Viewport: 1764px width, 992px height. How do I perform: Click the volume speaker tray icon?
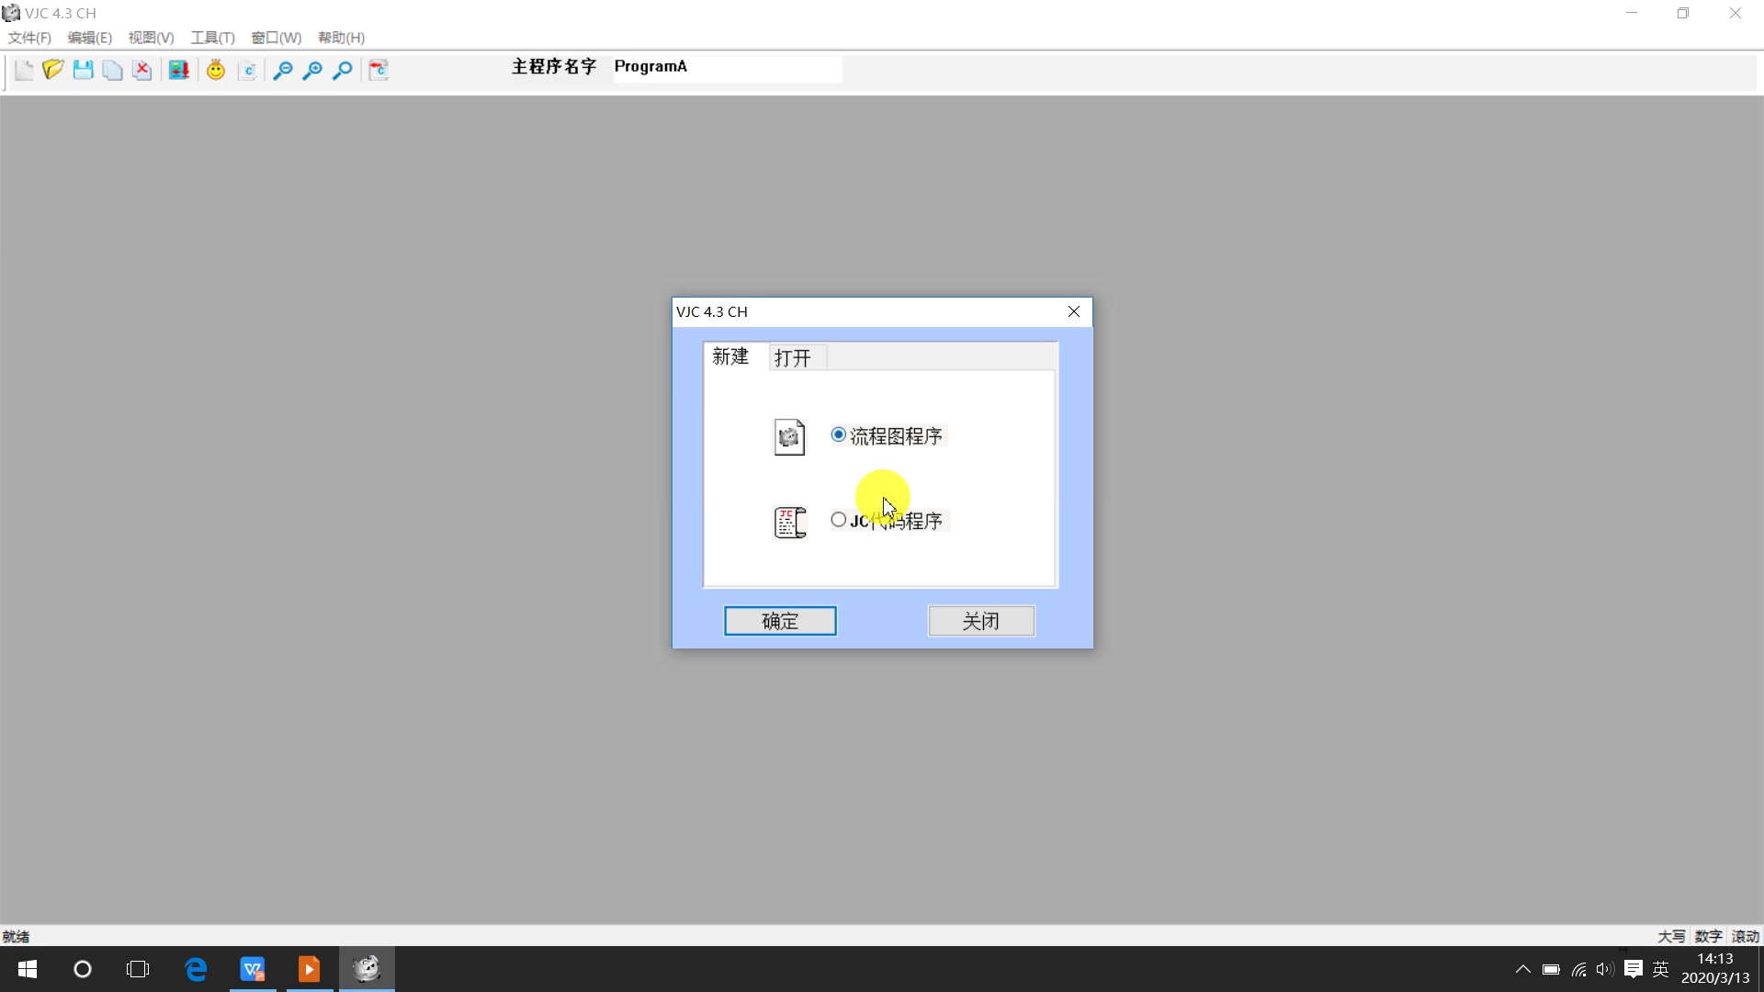pos(1605,969)
